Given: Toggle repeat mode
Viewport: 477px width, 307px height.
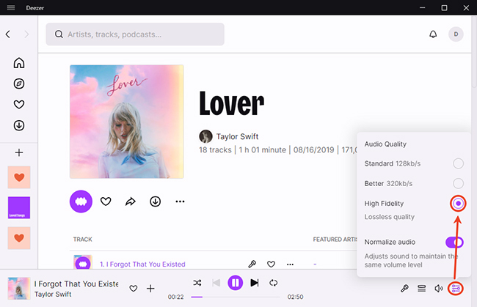Looking at the screenshot, I should click(x=273, y=283).
